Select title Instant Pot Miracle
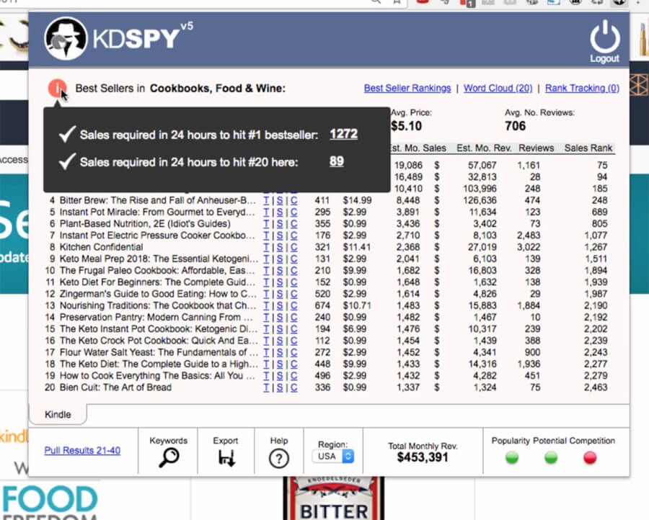The height and width of the screenshot is (520, 649). 157,212
